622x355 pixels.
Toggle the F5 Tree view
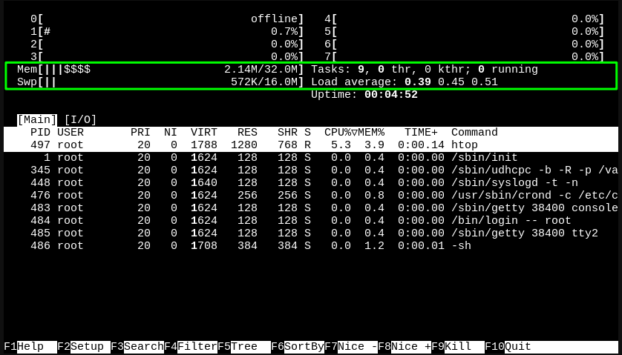[244, 347]
